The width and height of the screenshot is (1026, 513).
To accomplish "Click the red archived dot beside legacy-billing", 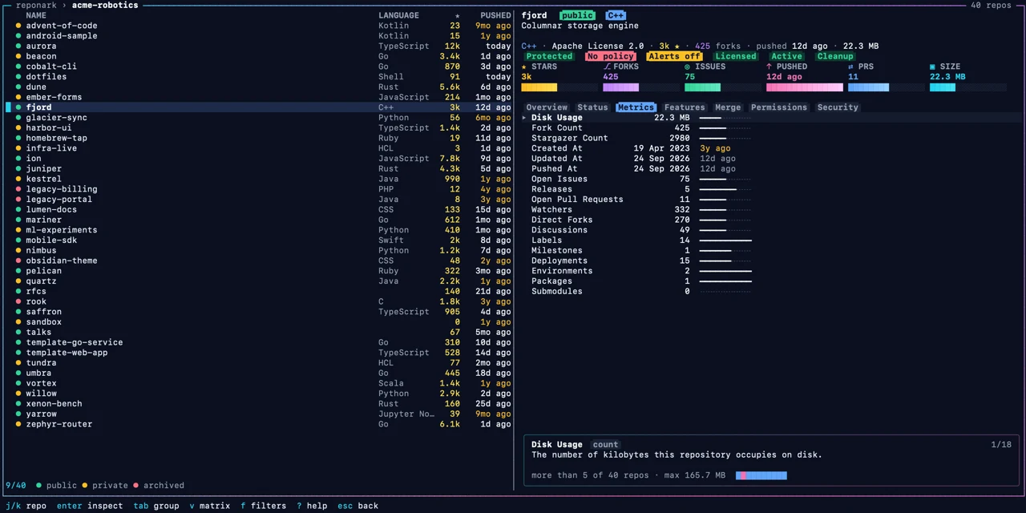I will click(18, 189).
